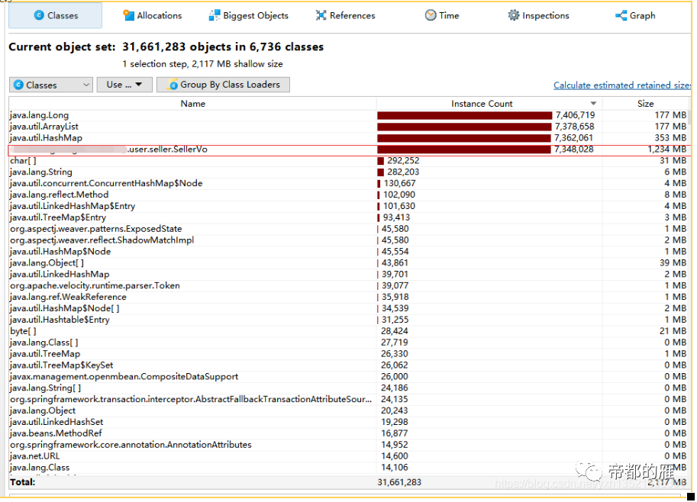Select the java.lang.String row

(x=348, y=172)
